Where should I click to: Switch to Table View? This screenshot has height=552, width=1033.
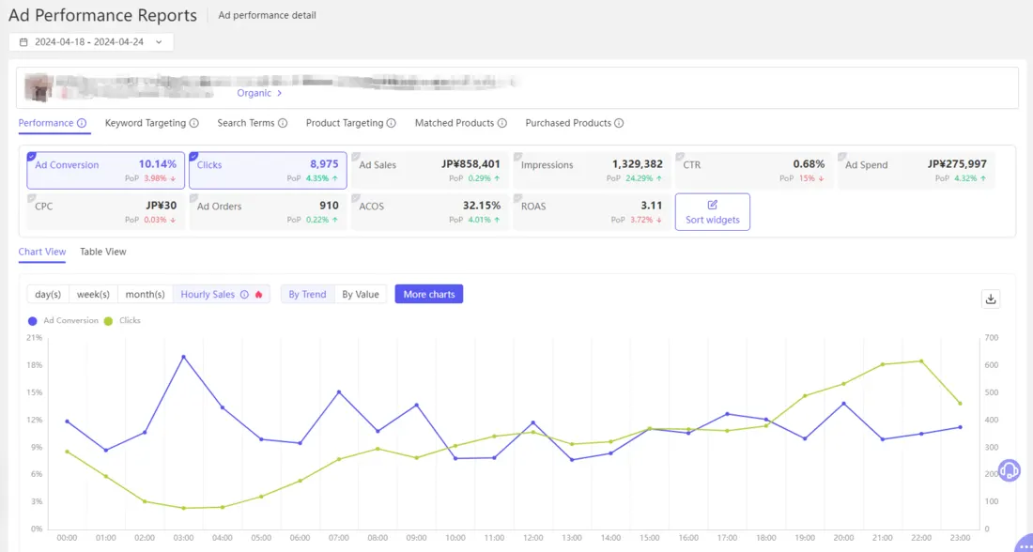pyautogui.click(x=102, y=252)
